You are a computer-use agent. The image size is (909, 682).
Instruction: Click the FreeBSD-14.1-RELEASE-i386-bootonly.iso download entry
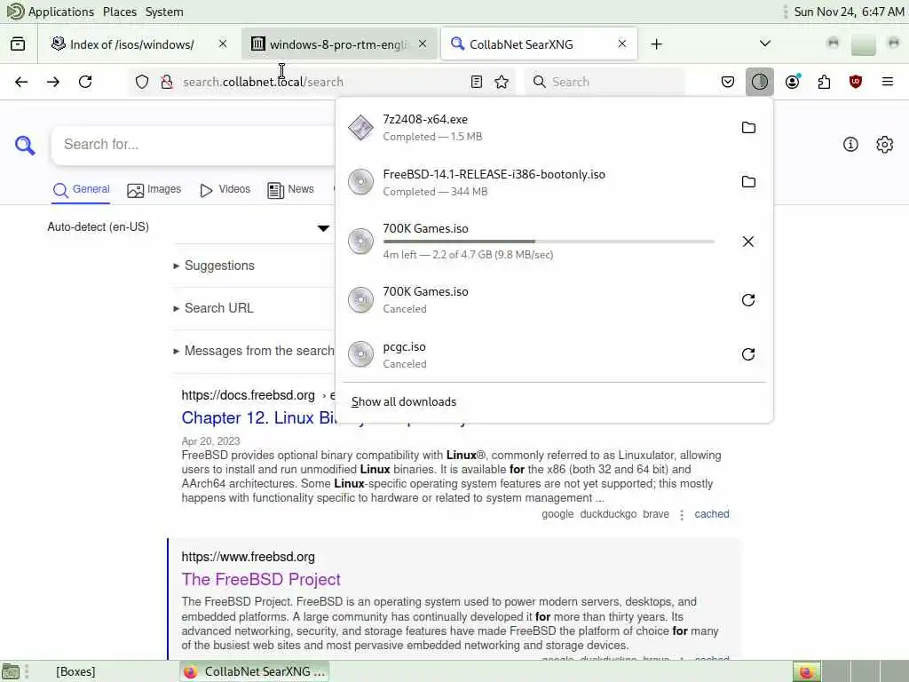[x=554, y=182]
